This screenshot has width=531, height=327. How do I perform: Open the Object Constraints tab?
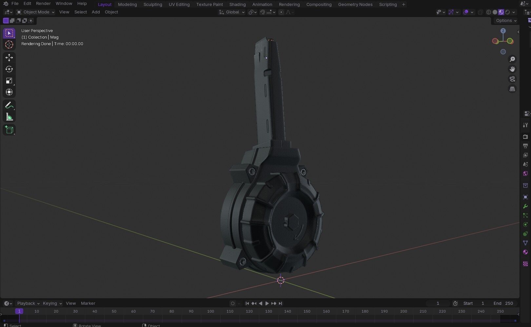[x=525, y=234]
